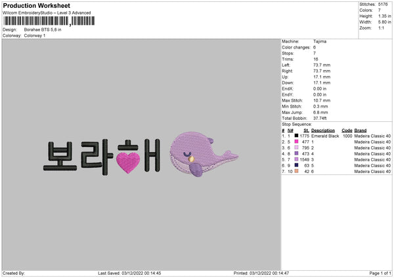This screenshot has height=278, width=394.
Task: Click the navy blue swatch in stop 6
Action: [296, 165]
